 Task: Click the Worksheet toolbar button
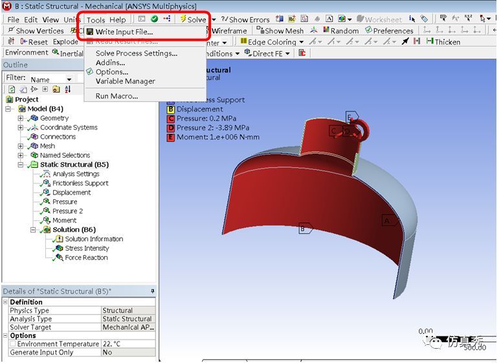[379, 19]
